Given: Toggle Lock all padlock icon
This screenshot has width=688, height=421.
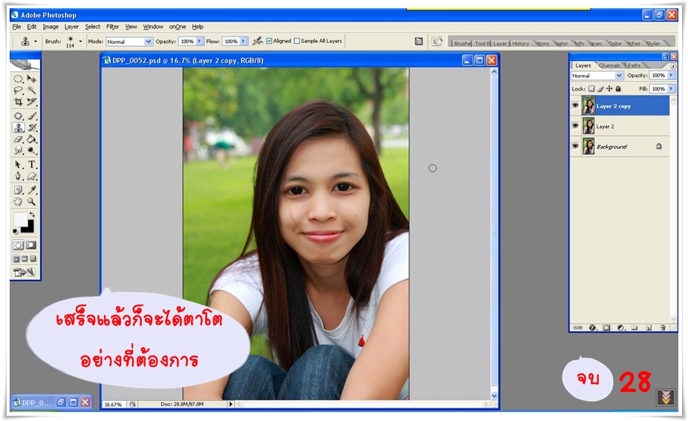Looking at the screenshot, I should coord(618,88).
